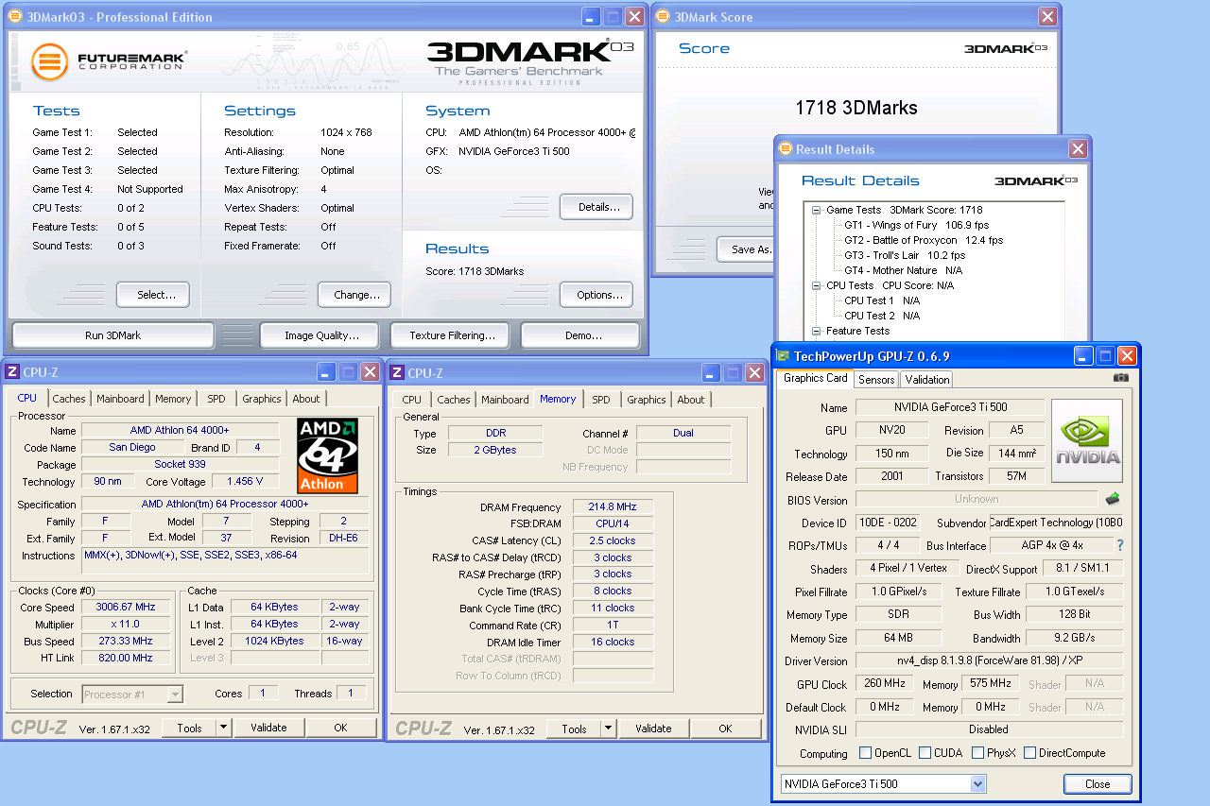This screenshot has height=806, width=1210.
Task: Open Image Quality... in 3DMark03
Action: (320, 335)
